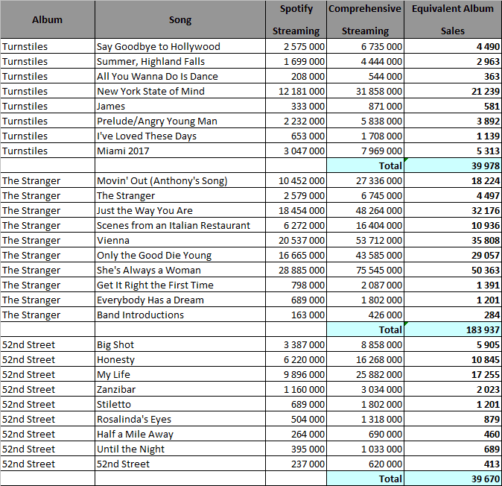The height and width of the screenshot is (486, 502).
Task: Click Comprehensive value 75 545 000
Action: (x=365, y=270)
